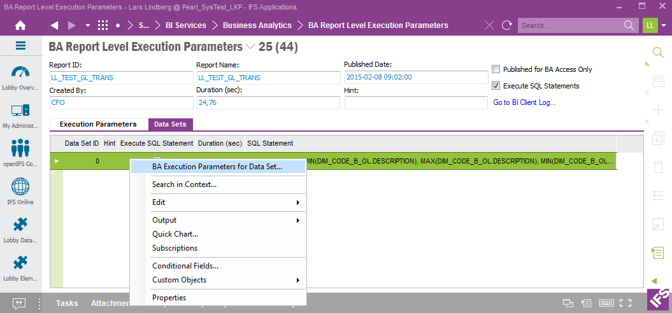Click the green Search icon in right toolbar
This screenshot has height=313, width=672.
point(658,52)
